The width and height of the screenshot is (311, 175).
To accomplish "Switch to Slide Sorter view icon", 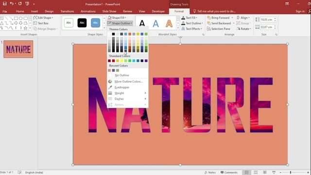I will (256, 173).
